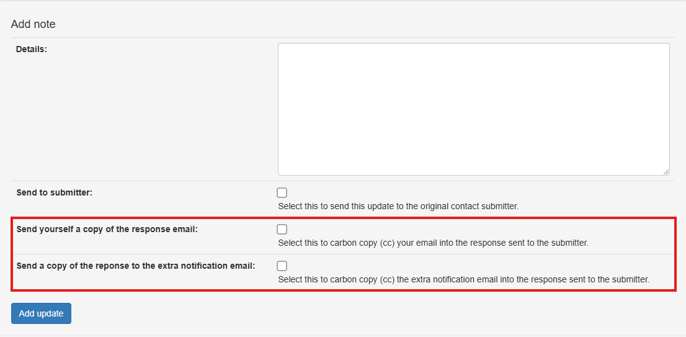Click help text about original contact submitter
The height and width of the screenshot is (337, 686).
[398, 206]
